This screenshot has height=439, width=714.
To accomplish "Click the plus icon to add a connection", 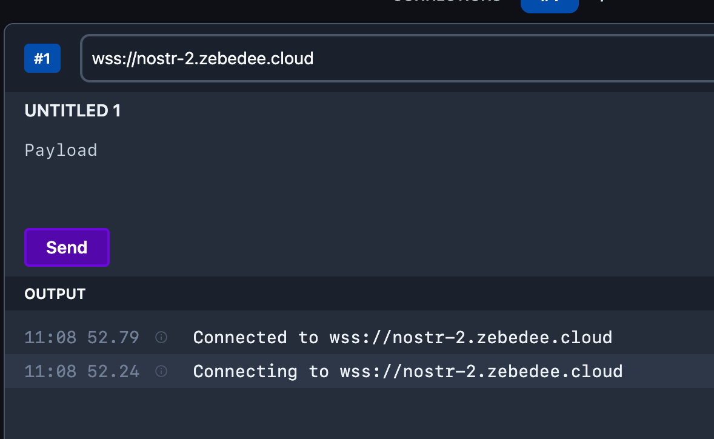I will (x=603, y=1).
